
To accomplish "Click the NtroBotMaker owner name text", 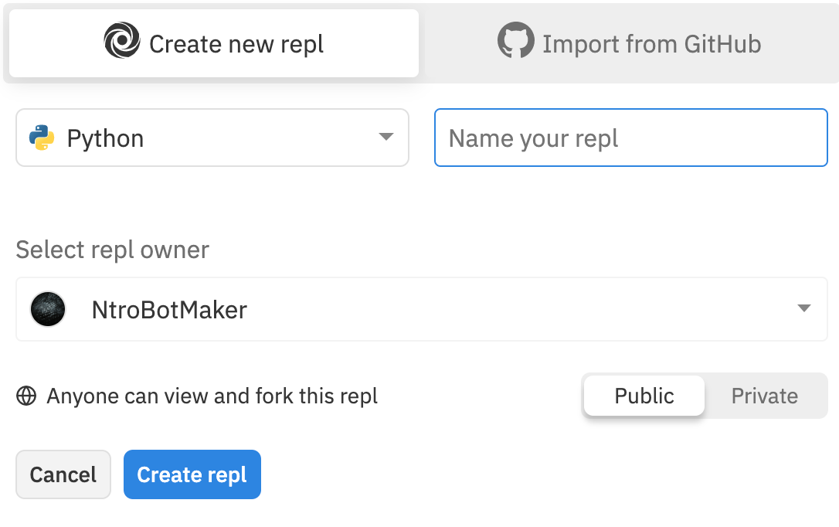I will [169, 310].
